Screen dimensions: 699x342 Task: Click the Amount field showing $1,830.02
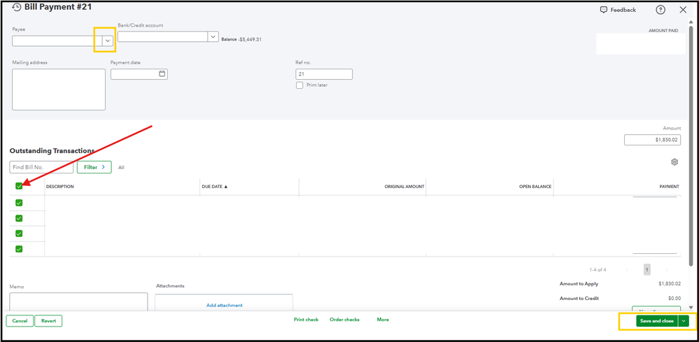(x=652, y=140)
